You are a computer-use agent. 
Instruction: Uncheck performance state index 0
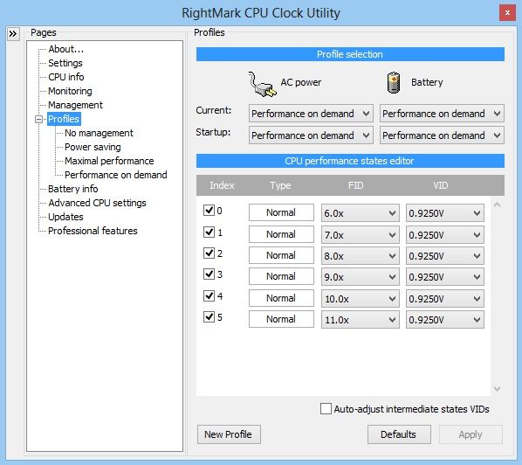coord(209,211)
